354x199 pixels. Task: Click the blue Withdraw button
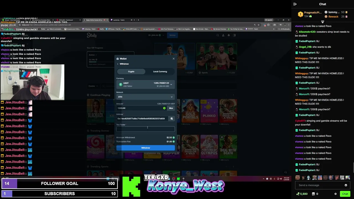pyautogui.click(x=145, y=148)
